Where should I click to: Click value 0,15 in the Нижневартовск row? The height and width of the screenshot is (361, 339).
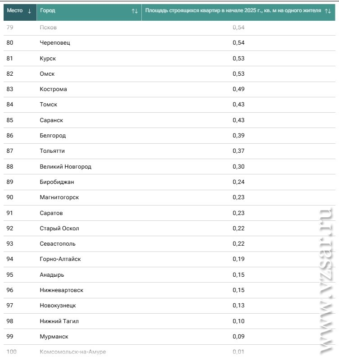click(239, 290)
